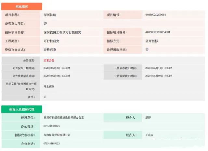Select the 资格审查方式 value 资格后审
This screenshot has width=208, height=151.
[50, 50]
